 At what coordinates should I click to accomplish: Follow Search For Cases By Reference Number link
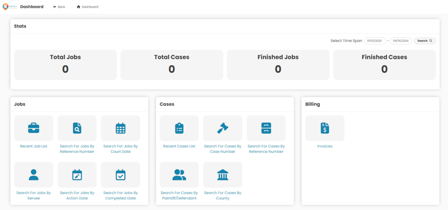click(x=266, y=149)
